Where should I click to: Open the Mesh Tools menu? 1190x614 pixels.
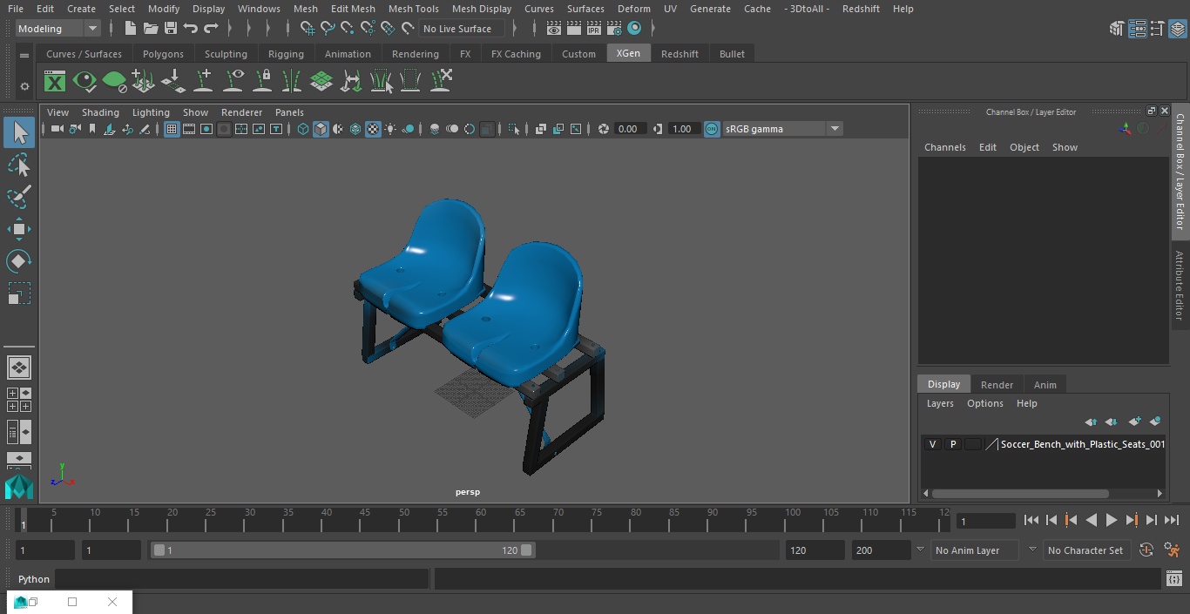point(413,9)
